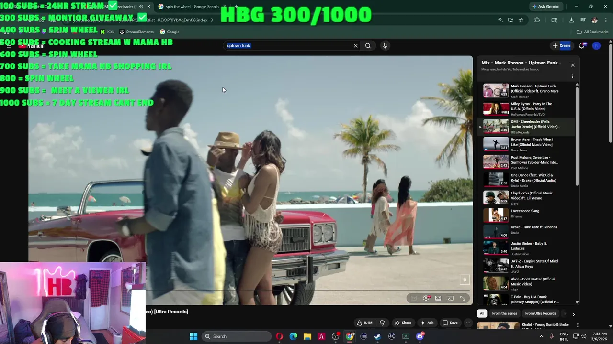Play Mark Ronson - Uptown Funk from the mix
The height and width of the screenshot is (344, 613).
pyautogui.click(x=527, y=91)
